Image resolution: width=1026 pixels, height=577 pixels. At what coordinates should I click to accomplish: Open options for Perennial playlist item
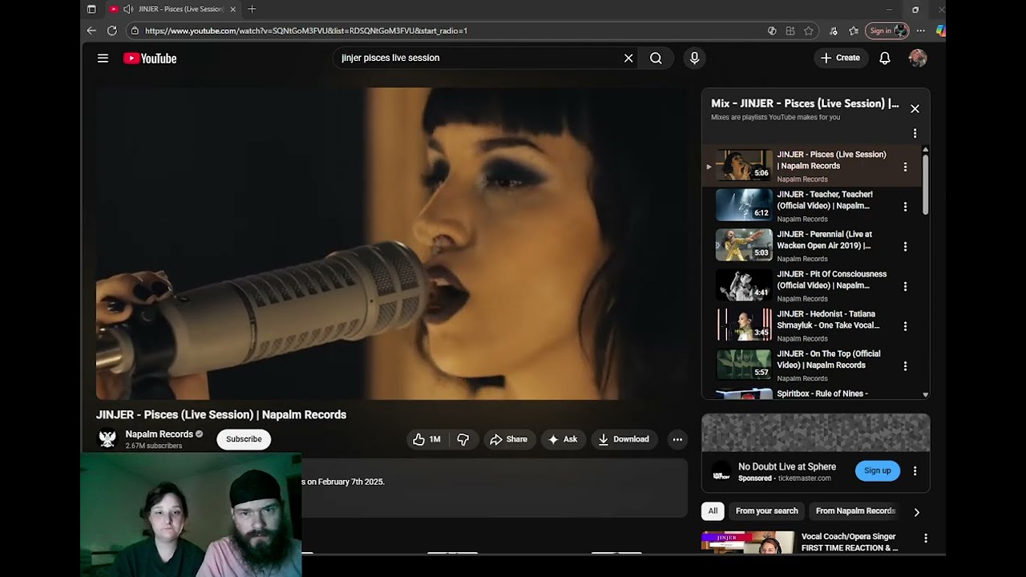coord(905,247)
